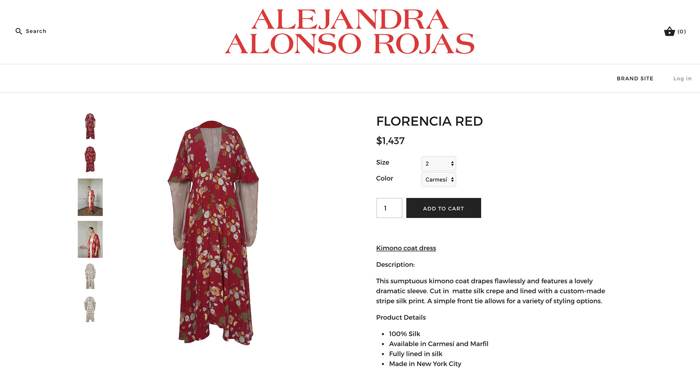The image size is (700, 371).
Task: Select the last ivory dress thumbnail
Action: point(90,309)
